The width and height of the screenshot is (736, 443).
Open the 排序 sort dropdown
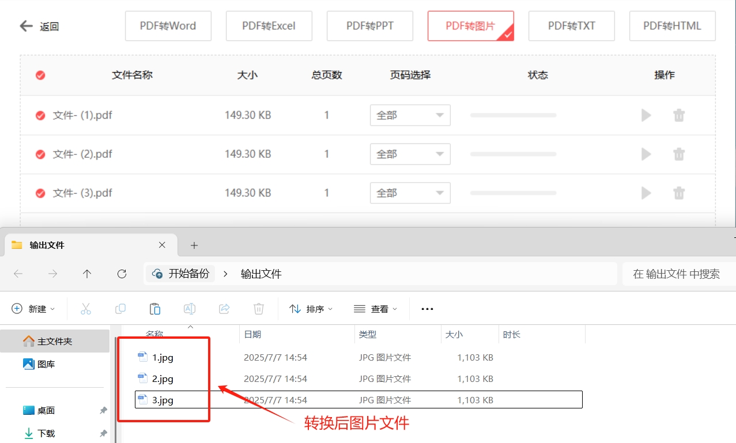click(x=311, y=308)
